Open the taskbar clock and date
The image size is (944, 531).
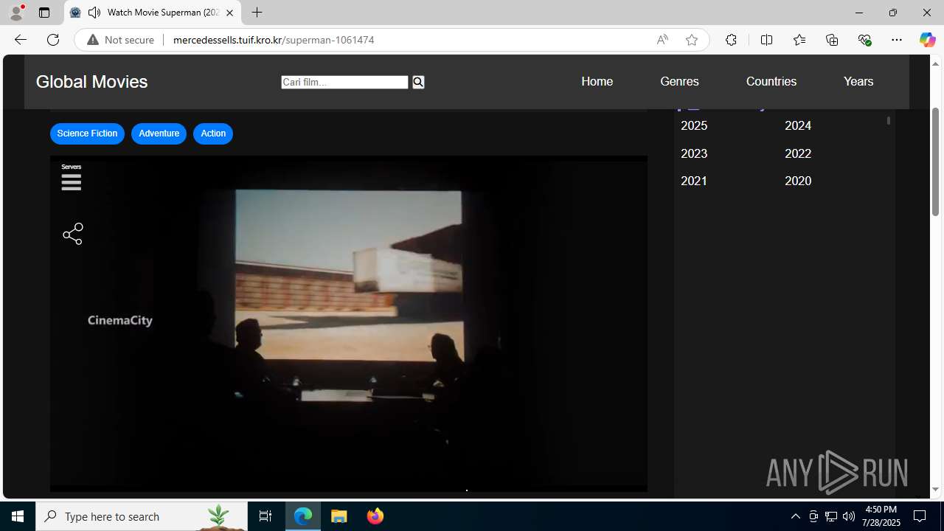tap(882, 516)
